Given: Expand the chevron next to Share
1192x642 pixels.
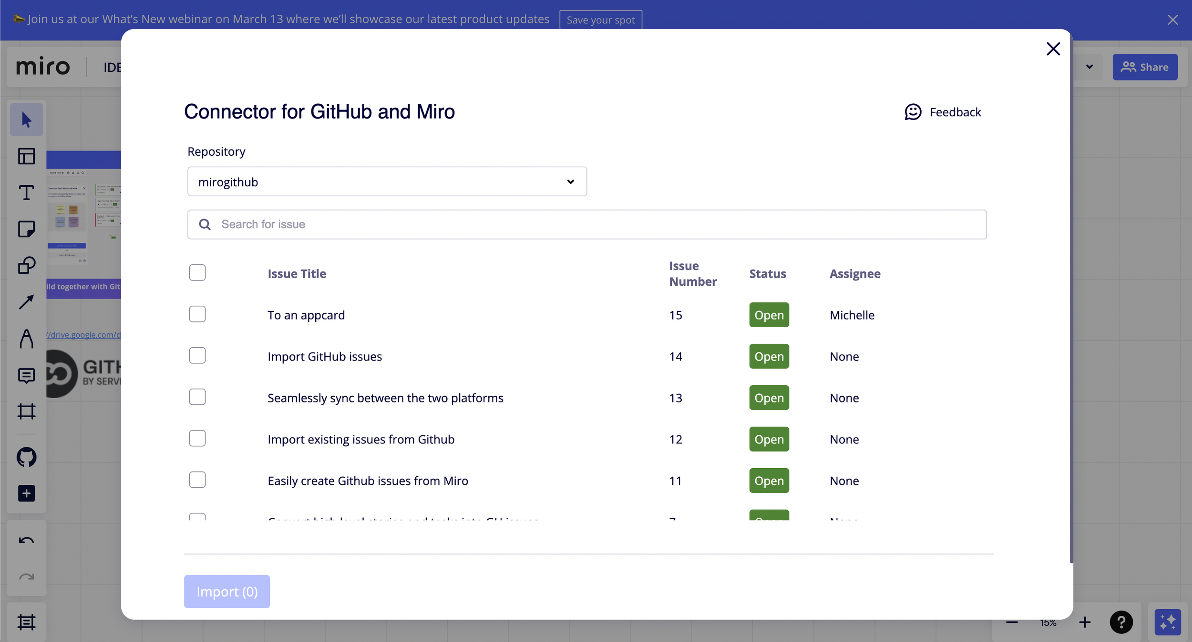Looking at the screenshot, I should tap(1089, 67).
